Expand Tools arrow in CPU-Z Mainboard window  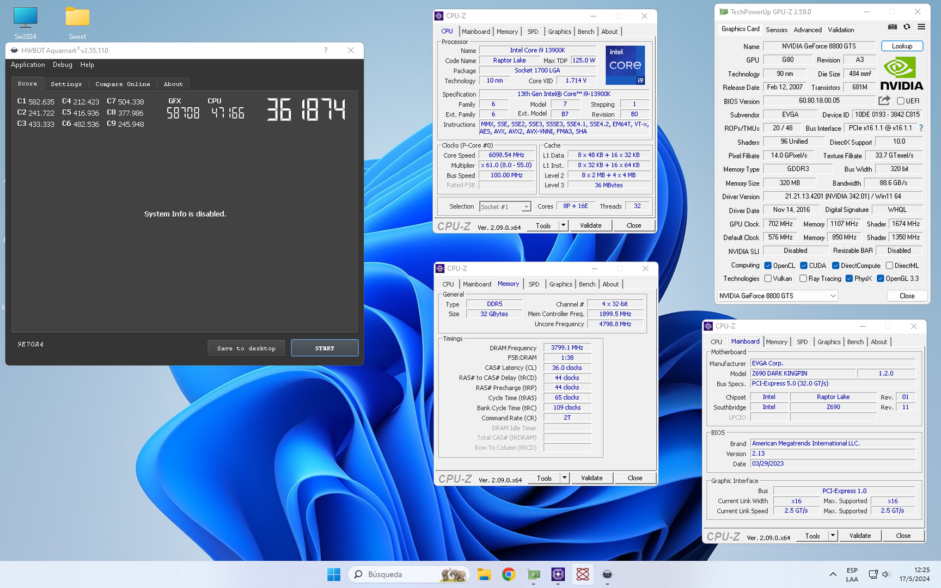[833, 536]
